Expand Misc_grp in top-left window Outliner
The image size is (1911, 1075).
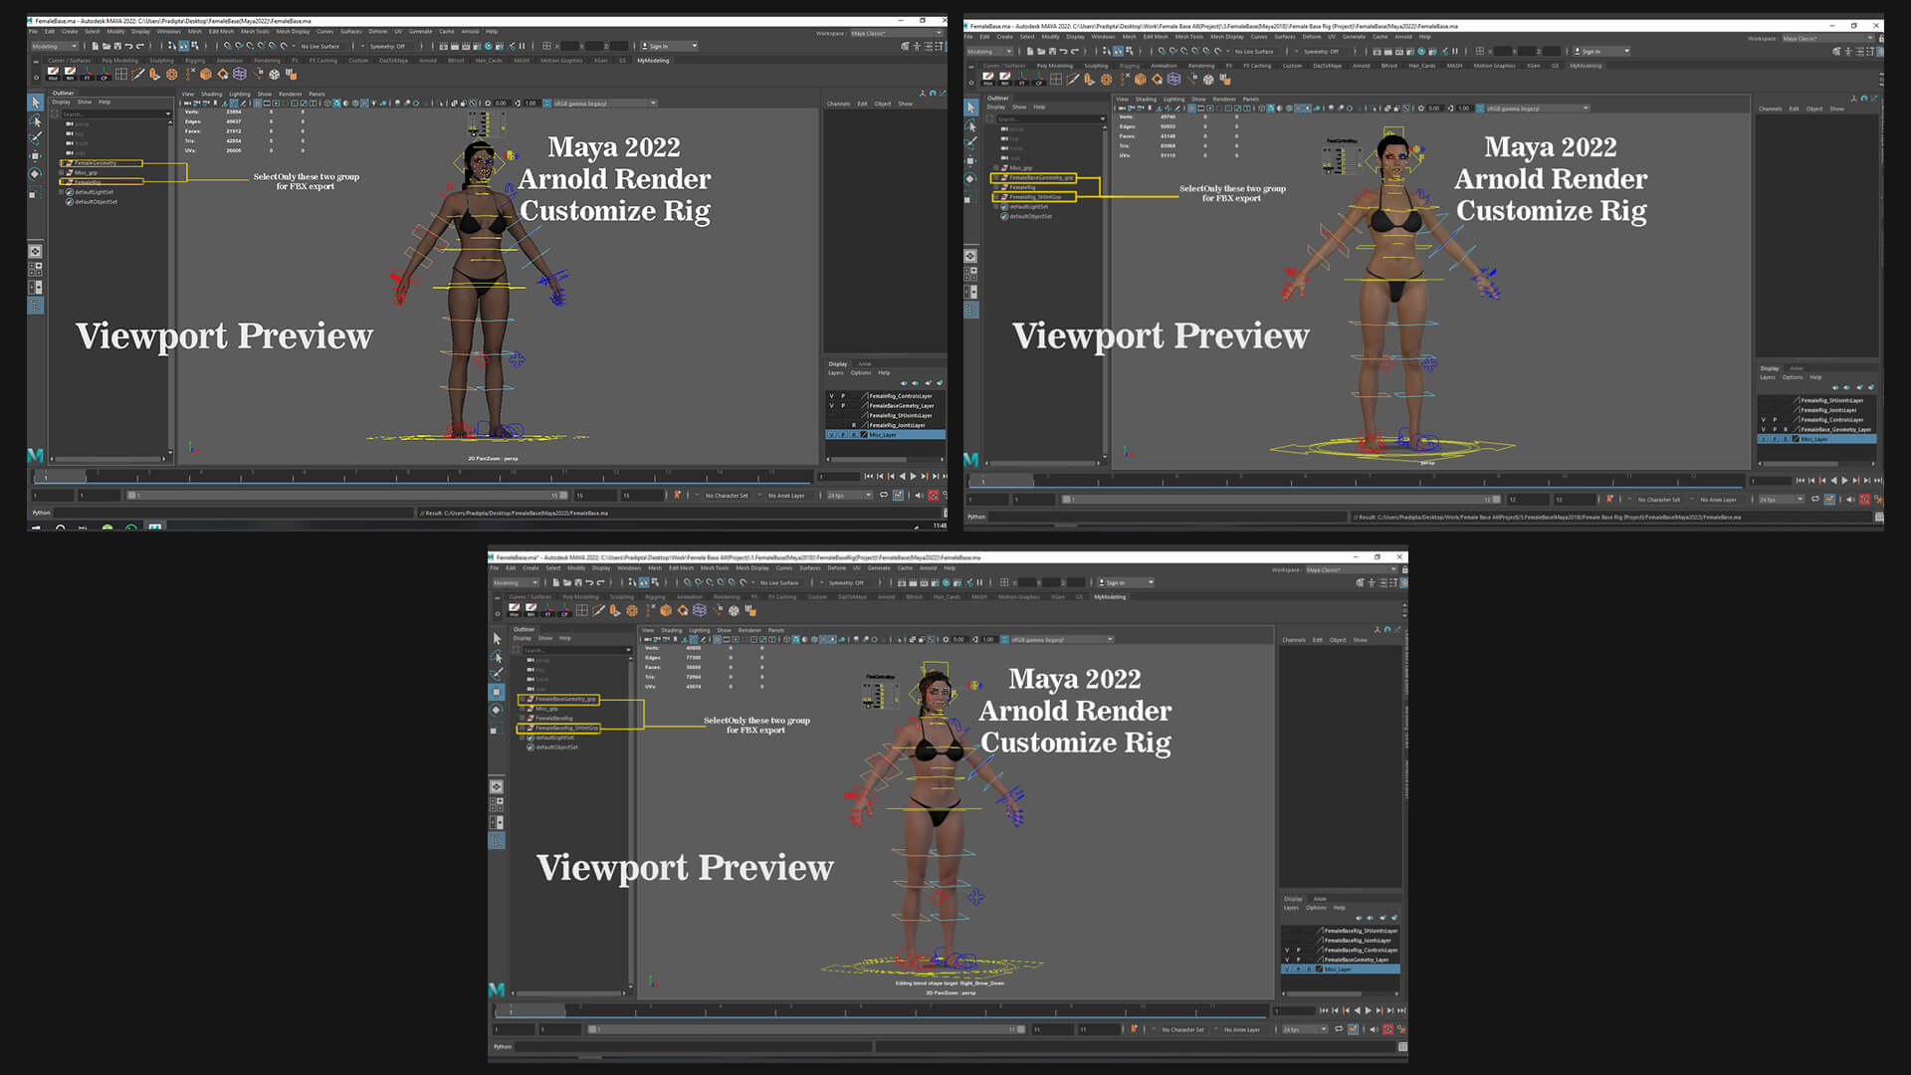point(62,172)
